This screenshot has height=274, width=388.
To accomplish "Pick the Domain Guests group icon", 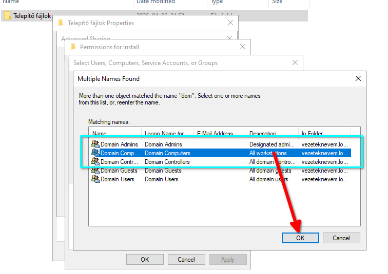I will click(95, 171).
